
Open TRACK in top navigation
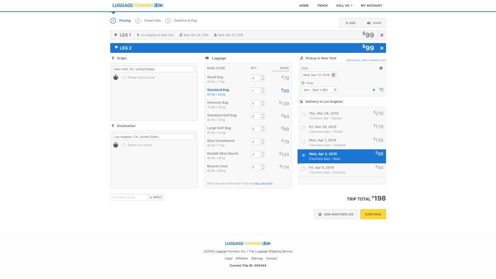coord(322,6)
